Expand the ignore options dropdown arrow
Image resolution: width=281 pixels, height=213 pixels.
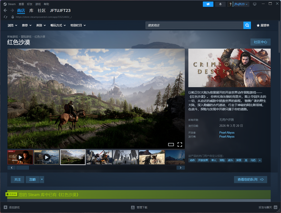click(x=42, y=179)
